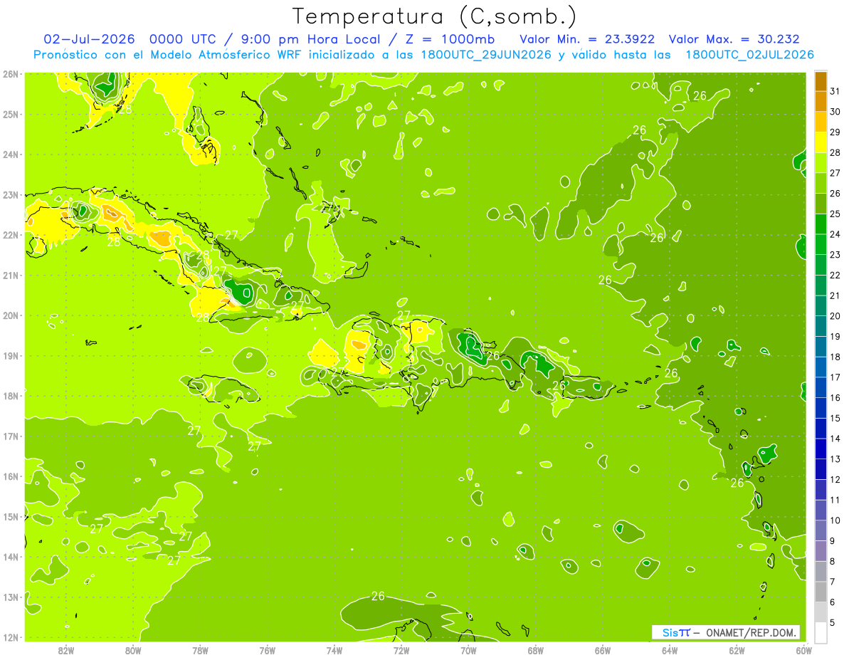Viewport: 854px width, 660px height.
Task: Pick the orange legend swatch between 30 and 31
Action: 821,102
